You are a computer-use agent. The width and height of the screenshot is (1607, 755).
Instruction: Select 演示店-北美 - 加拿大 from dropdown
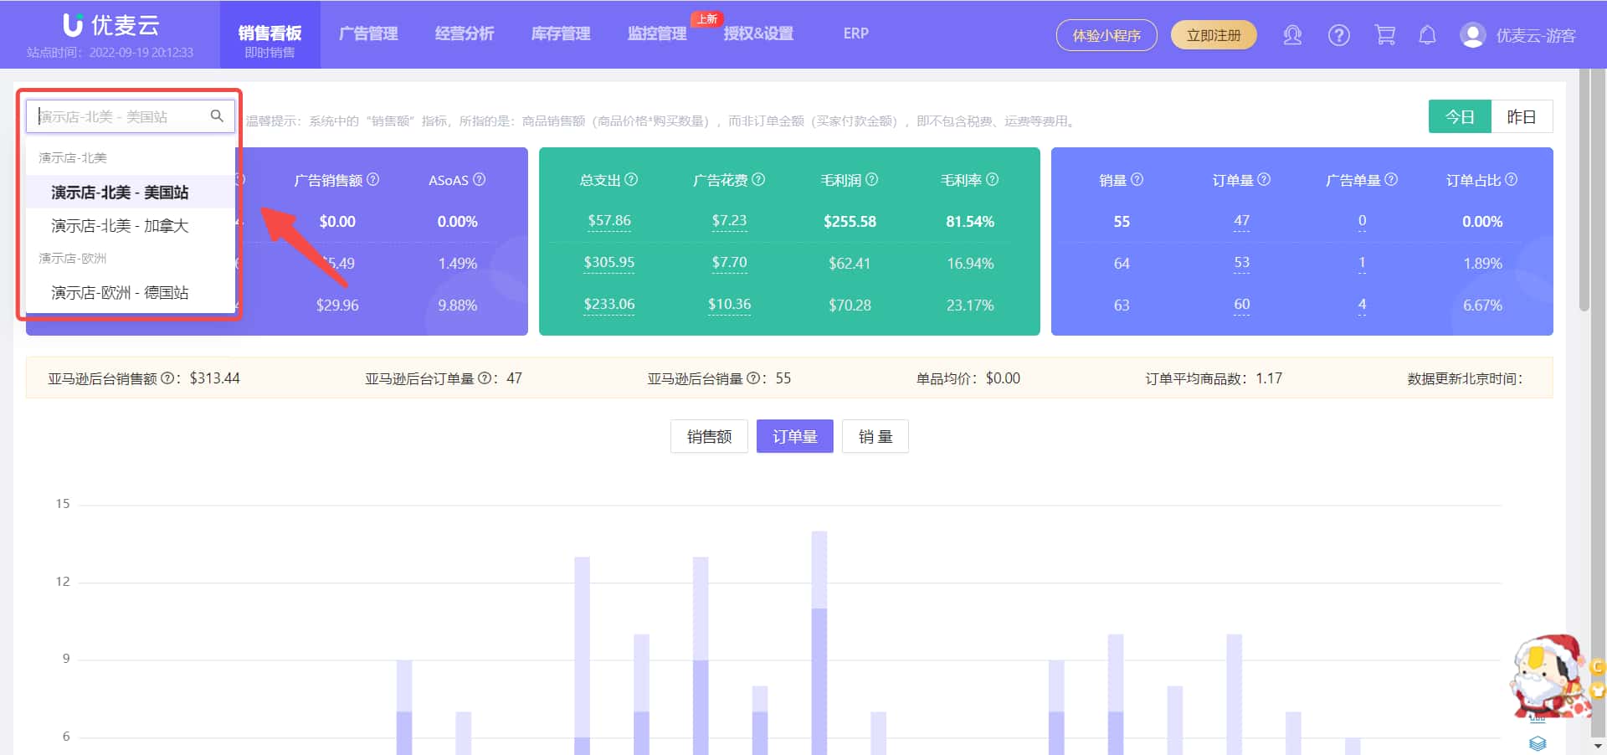pyautogui.click(x=121, y=225)
